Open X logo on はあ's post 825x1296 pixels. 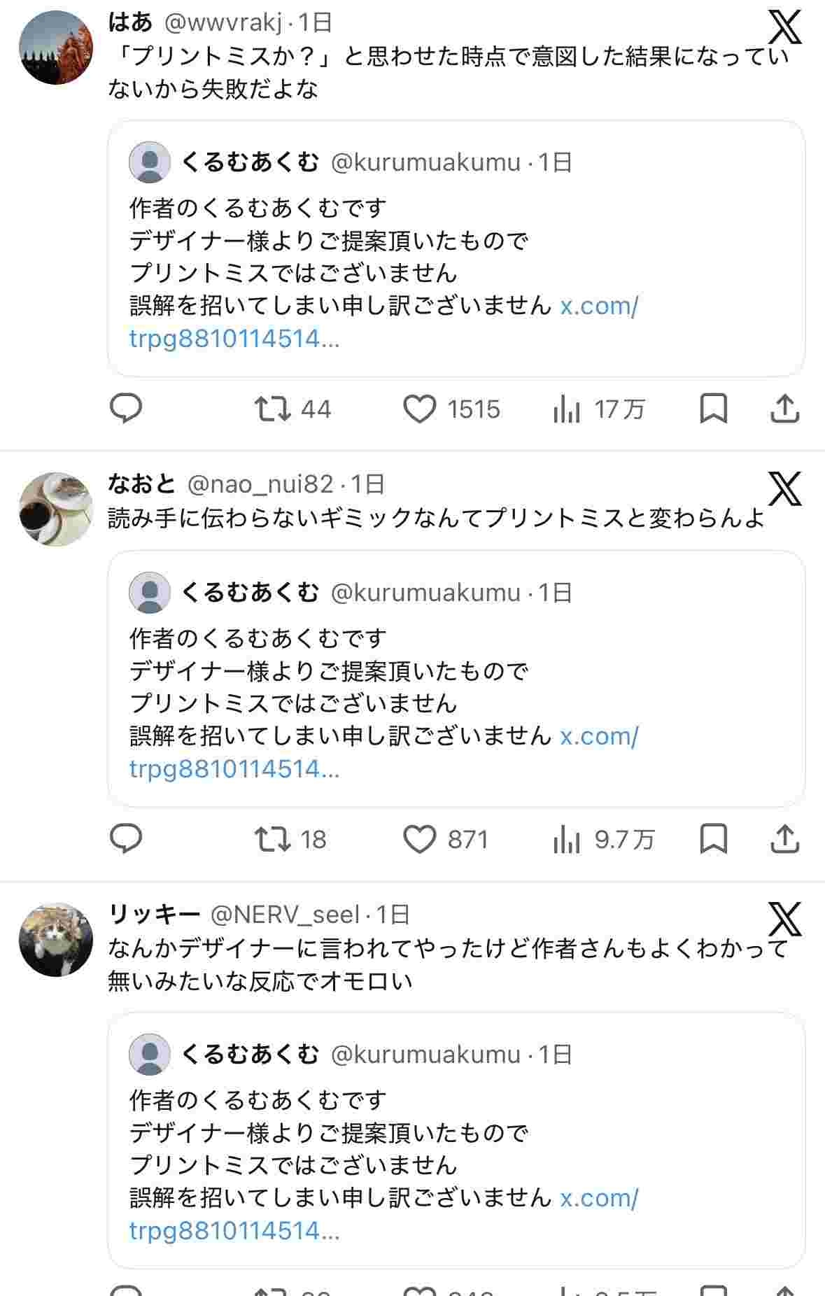(x=785, y=27)
